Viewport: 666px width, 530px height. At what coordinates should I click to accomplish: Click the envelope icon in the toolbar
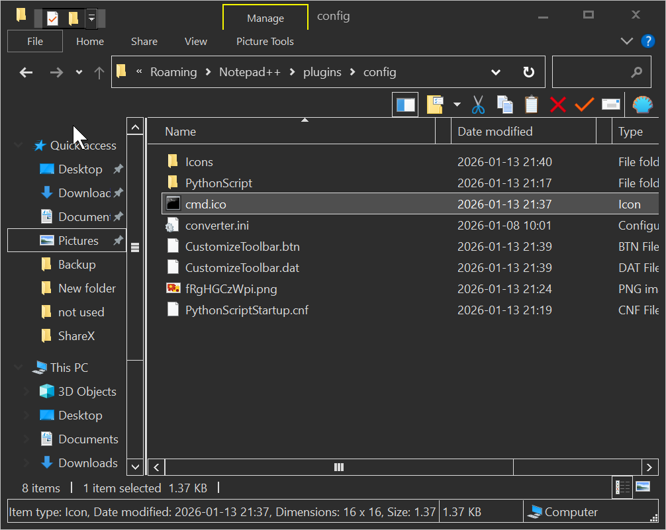610,105
